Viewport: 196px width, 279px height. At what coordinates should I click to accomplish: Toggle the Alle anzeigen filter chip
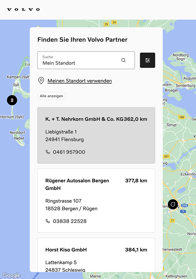coord(51,96)
